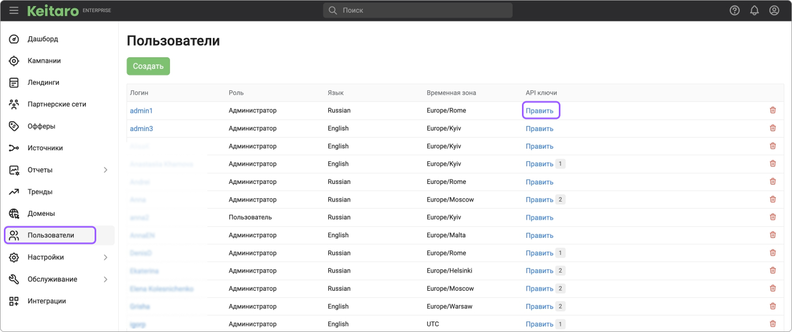This screenshot has width=792, height=332.
Task: Open the notifications bell icon
Action: (x=754, y=10)
